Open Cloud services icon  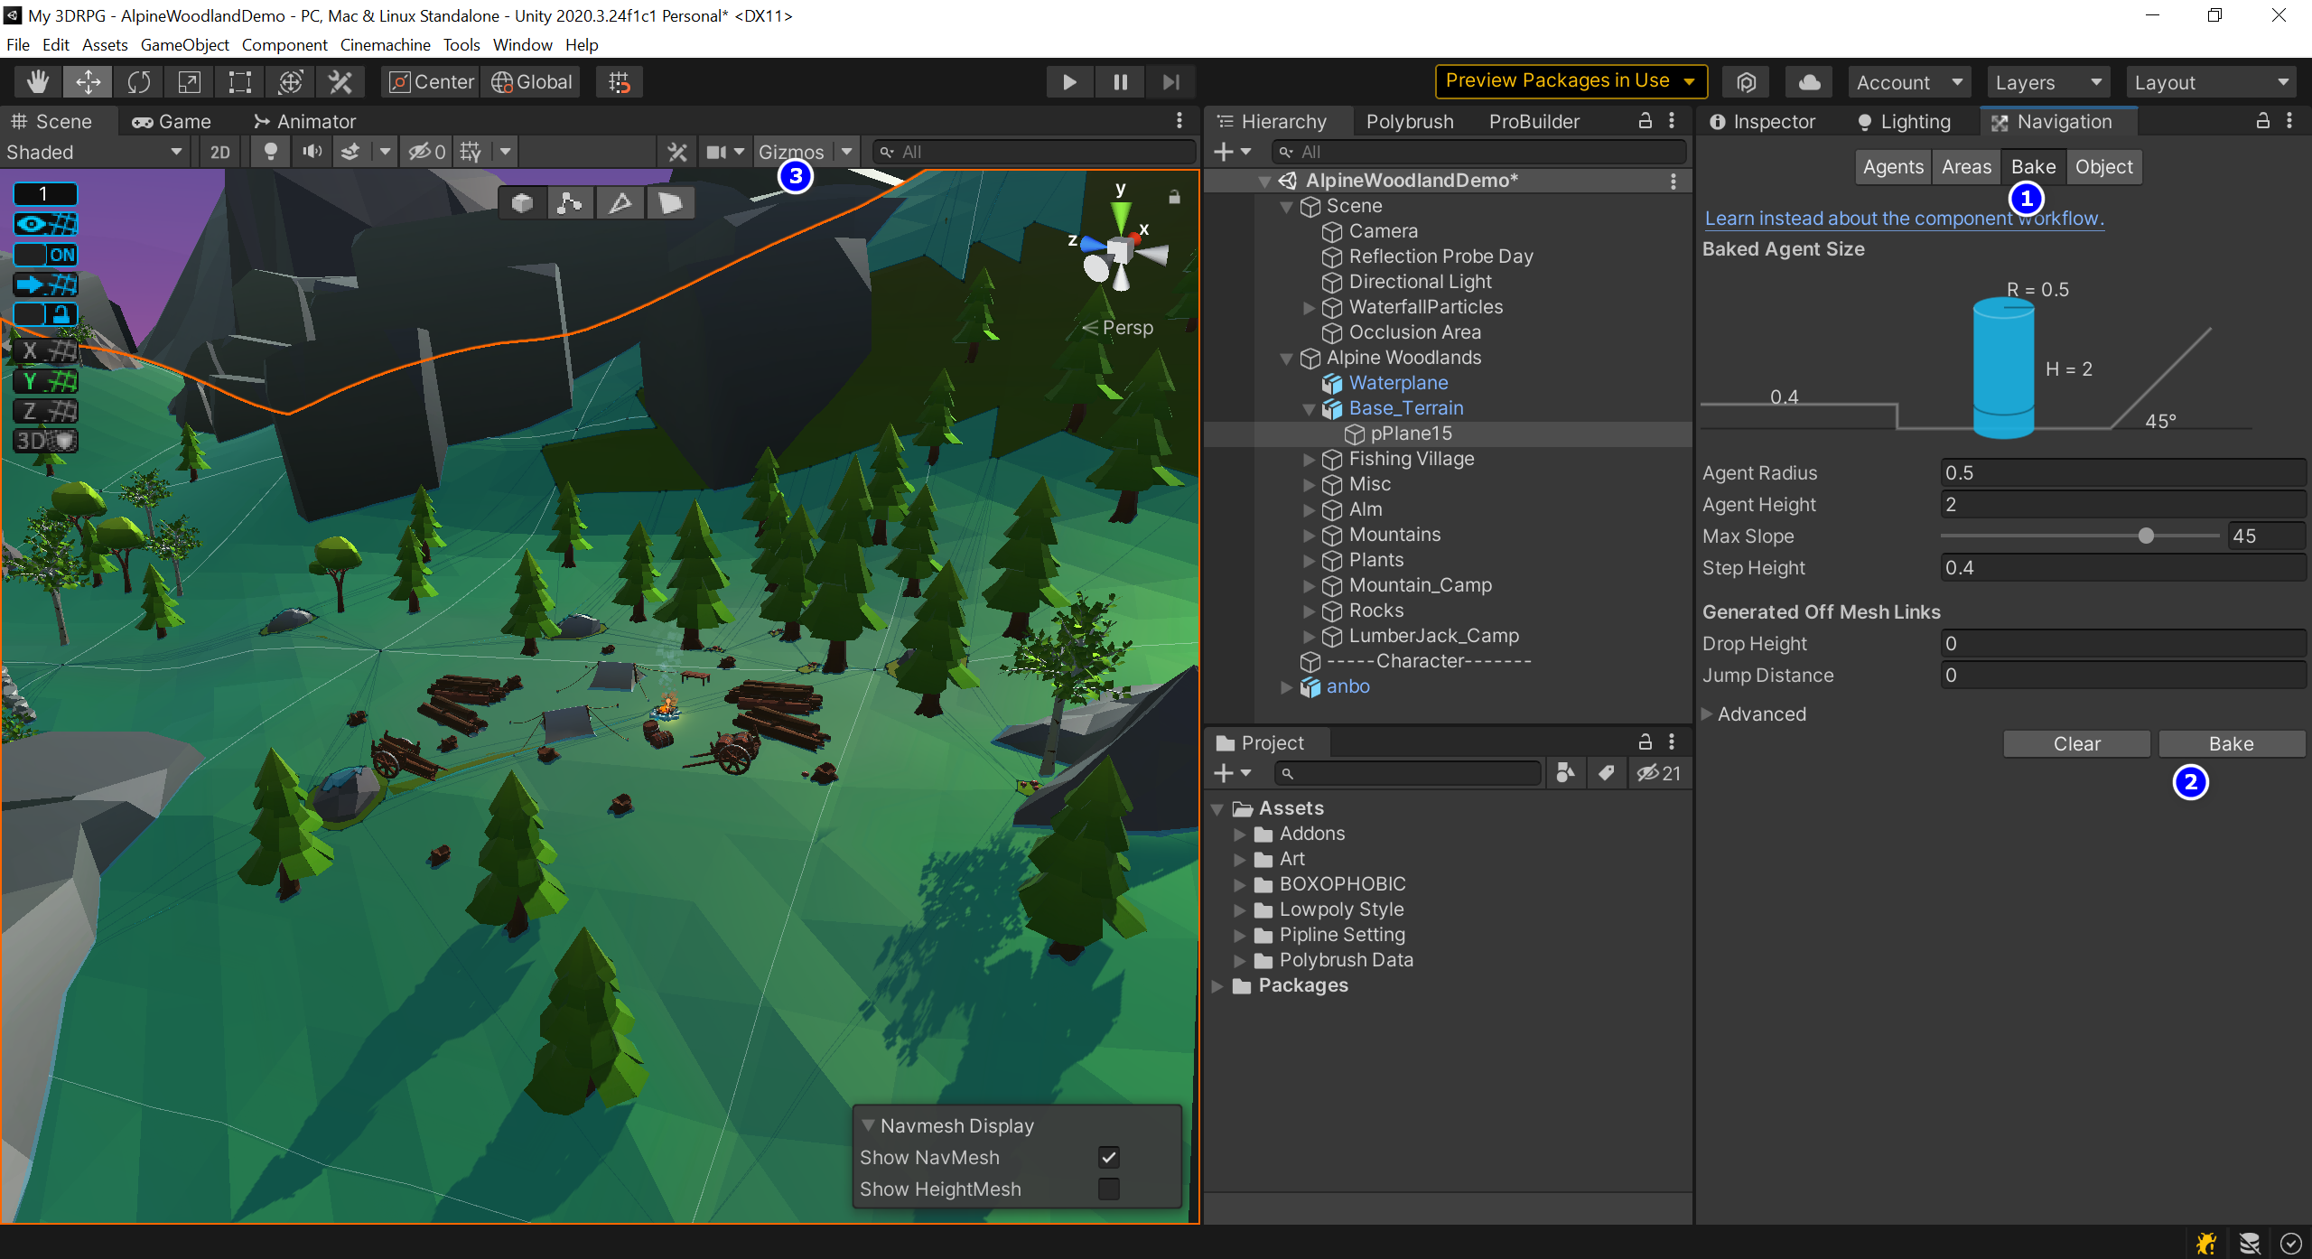click(x=1809, y=82)
